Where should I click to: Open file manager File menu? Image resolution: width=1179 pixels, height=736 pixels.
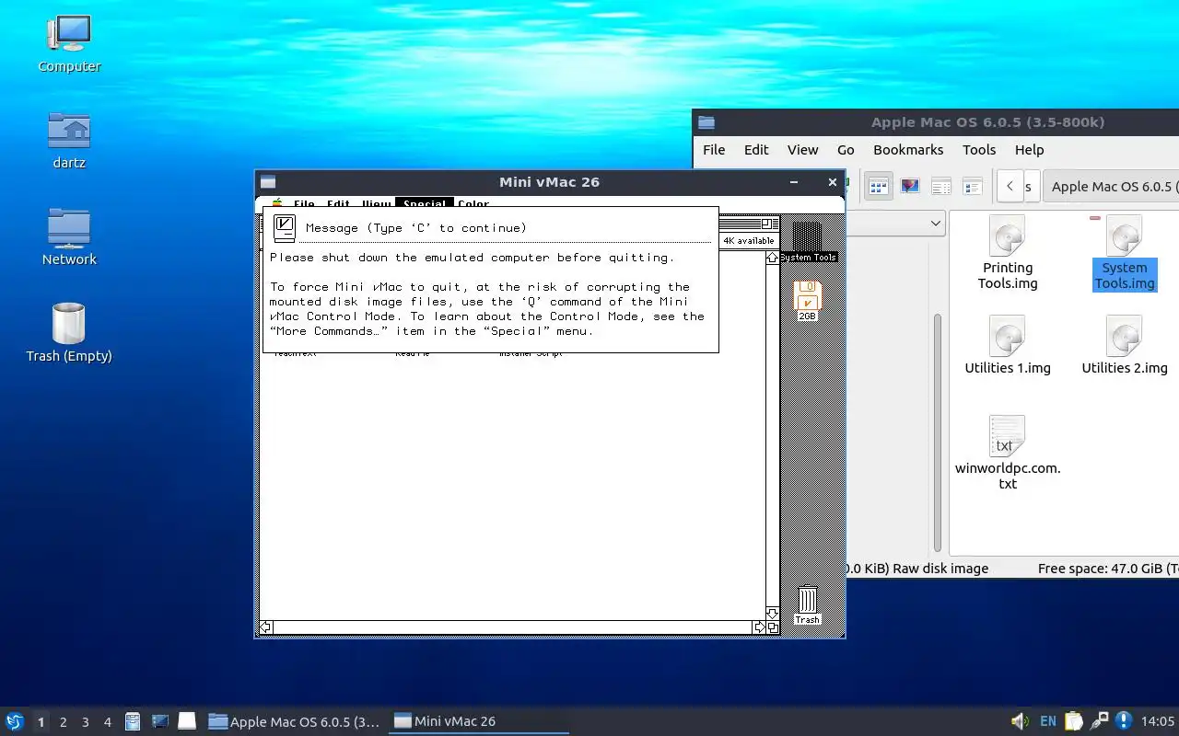coord(714,150)
